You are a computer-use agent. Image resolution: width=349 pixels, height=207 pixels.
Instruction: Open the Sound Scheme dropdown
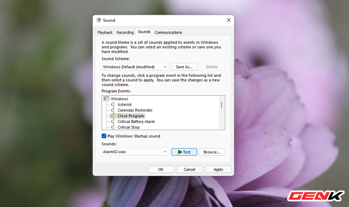pos(135,67)
